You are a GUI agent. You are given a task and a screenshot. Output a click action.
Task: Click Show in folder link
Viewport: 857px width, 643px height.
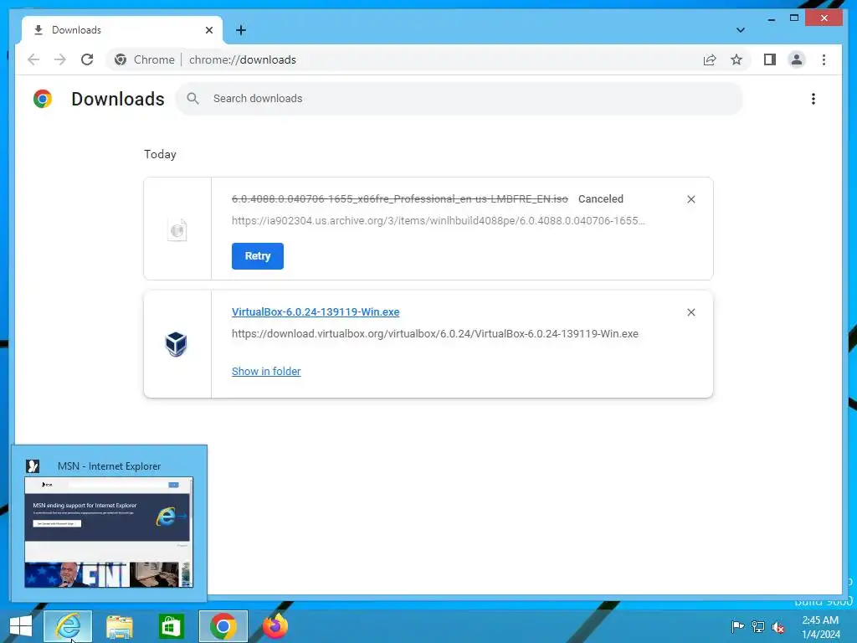point(266,371)
